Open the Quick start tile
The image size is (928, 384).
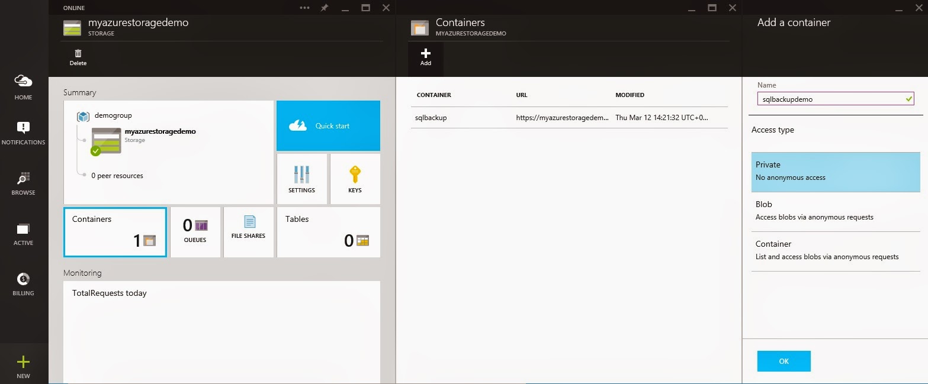coord(328,125)
